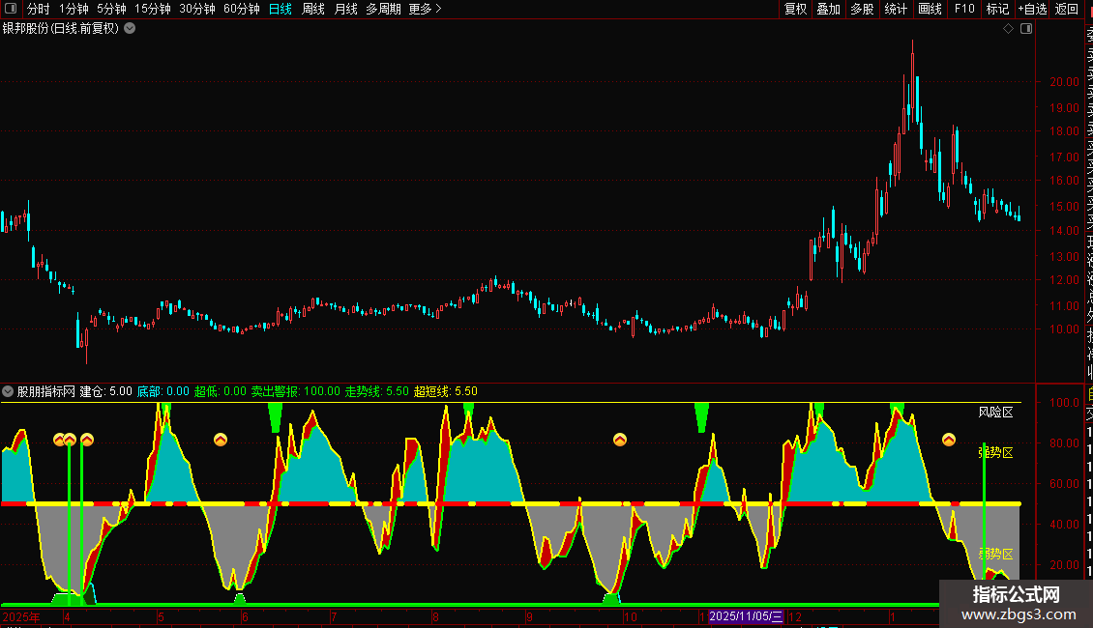This screenshot has width=1093, height=628.
Task: Click the yellow signal icon near month 10
Action: pos(620,440)
